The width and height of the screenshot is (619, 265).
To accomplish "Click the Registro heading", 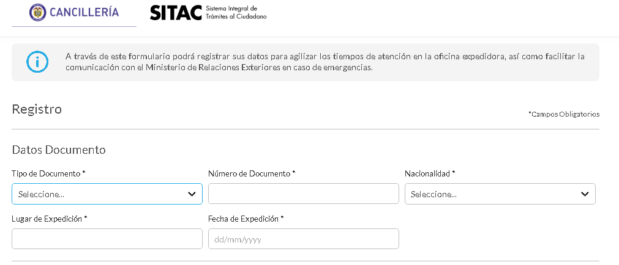I will pyautogui.click(x=37, y=109).
